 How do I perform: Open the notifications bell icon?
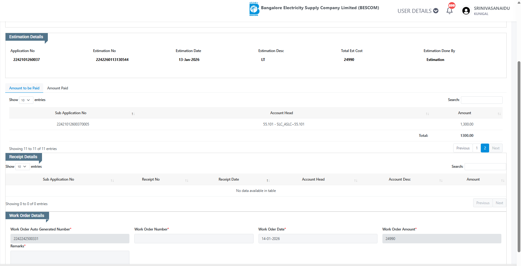449,11
